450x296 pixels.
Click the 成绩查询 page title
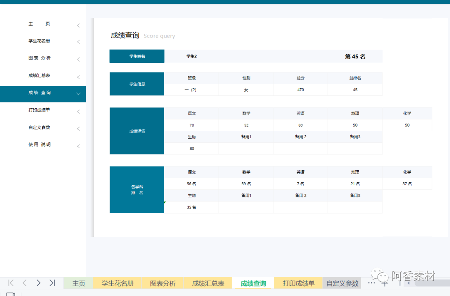tap(125, 35)
